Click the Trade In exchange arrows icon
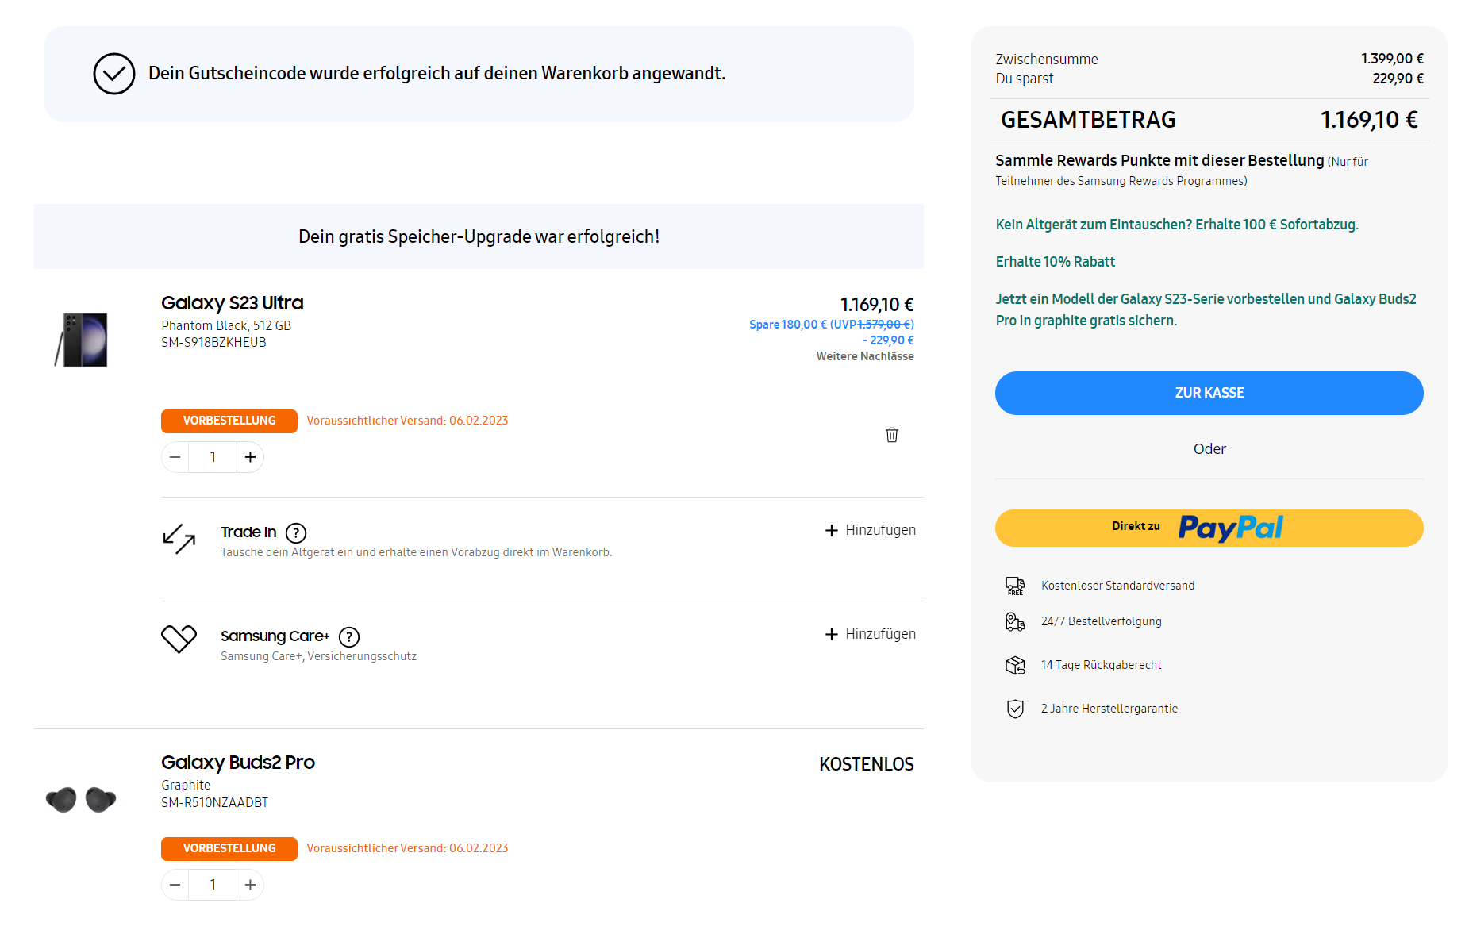The height and width of the screenshot is (930, 1469). [x=179, y=539]
